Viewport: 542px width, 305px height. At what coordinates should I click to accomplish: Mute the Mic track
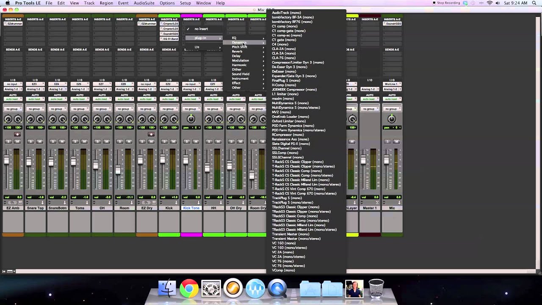[397, 141]
